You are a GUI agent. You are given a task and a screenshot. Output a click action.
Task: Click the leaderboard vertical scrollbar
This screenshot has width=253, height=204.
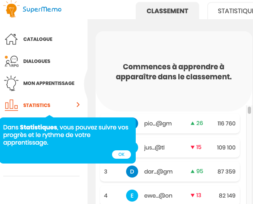click(249, 111)
